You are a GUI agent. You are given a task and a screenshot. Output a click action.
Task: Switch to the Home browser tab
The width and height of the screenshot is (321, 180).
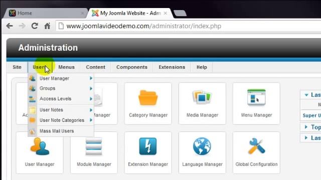46,13
